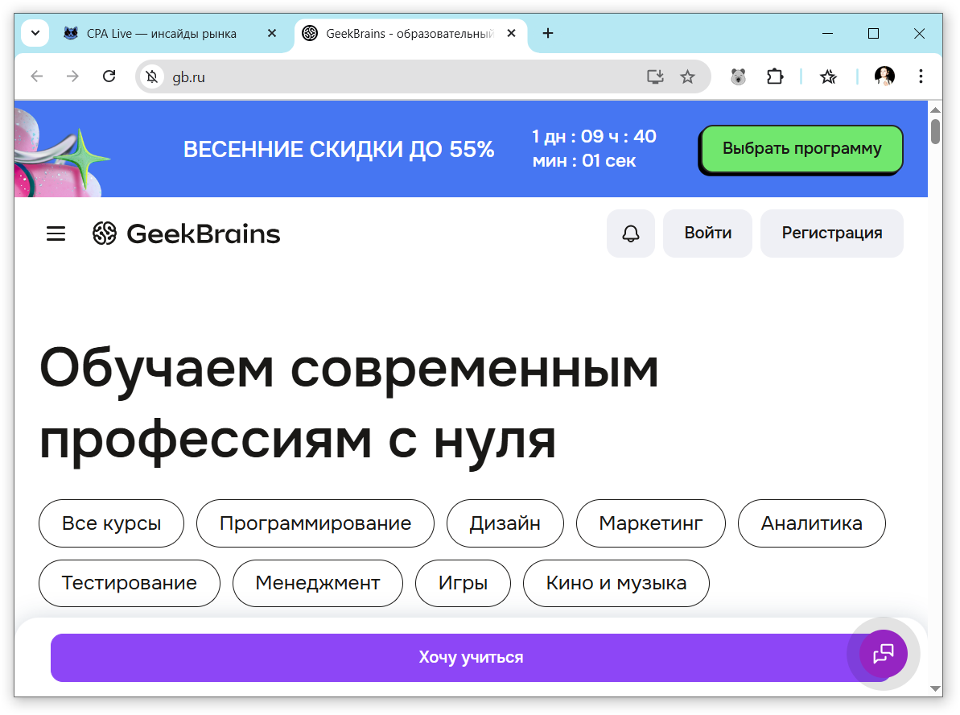Open the Chrome three-dot menu
This screenshot has height=715, width=960.
[921, 76]
